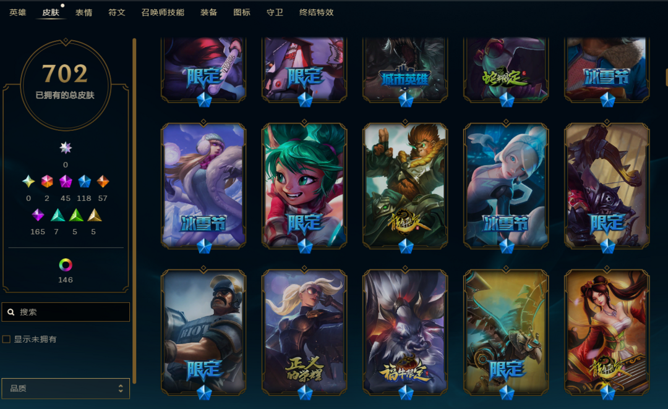Viewport: 668px width, 409px height.
Task: Click the rainbow chroma ring icon above 146
Action: pos(65,265)
